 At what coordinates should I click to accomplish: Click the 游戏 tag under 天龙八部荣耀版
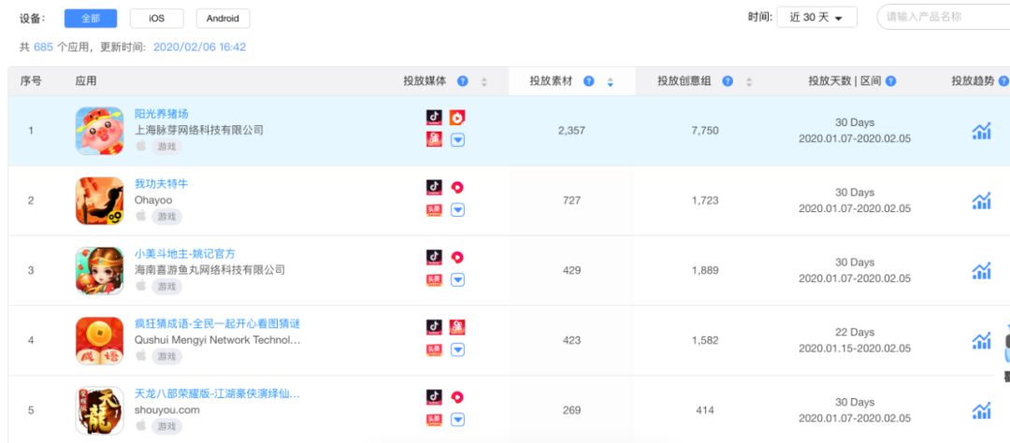(167, 426)
